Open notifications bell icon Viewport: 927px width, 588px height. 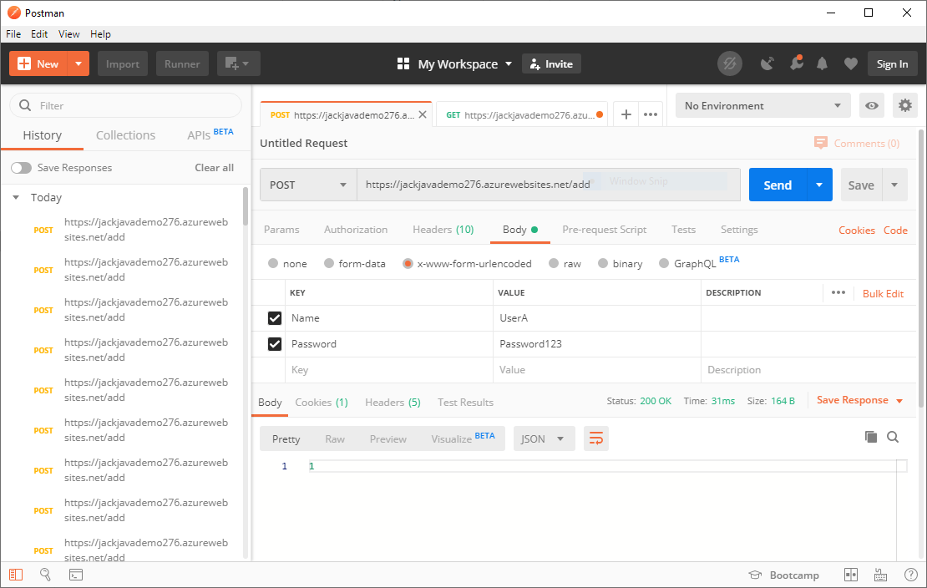click(x=822, y=63)
